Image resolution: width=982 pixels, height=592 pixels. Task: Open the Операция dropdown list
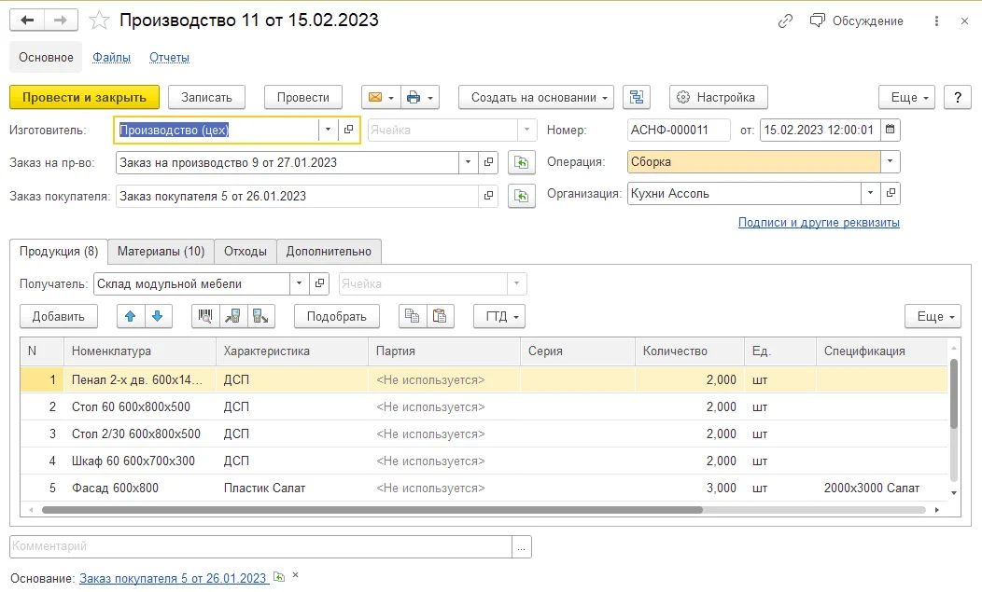(x=890, y=161)
